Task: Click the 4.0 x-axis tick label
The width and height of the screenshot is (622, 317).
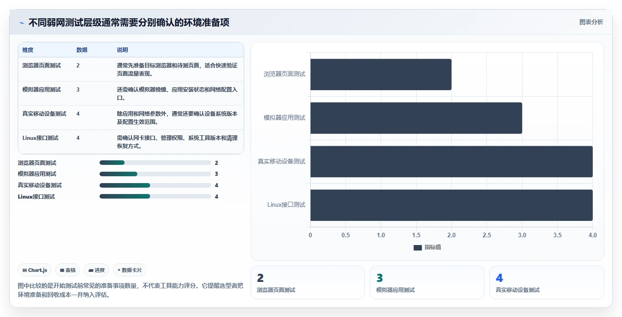Action: coord(592,235)
